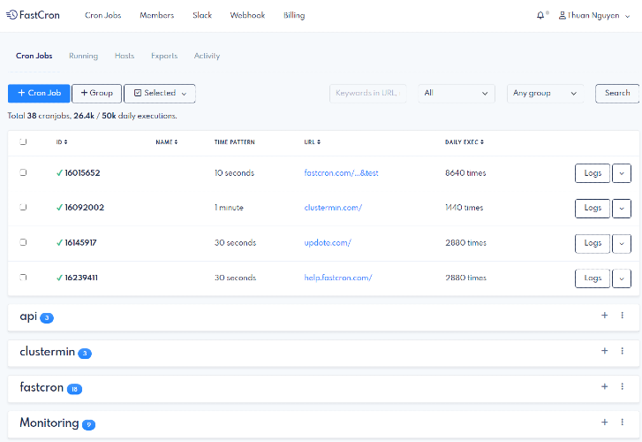Viewport: 642px width, 442px height.
Task: Click the green checkmark of job 16145917
Action: tap(59, 243)
